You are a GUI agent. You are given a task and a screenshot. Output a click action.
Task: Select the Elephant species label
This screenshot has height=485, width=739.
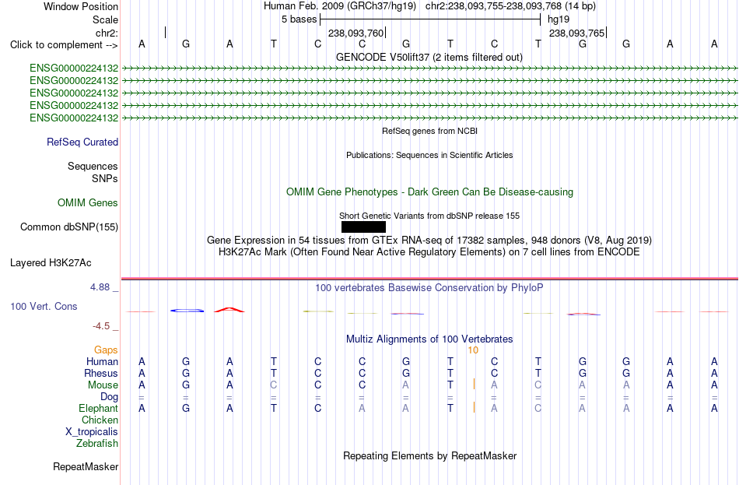99,409
